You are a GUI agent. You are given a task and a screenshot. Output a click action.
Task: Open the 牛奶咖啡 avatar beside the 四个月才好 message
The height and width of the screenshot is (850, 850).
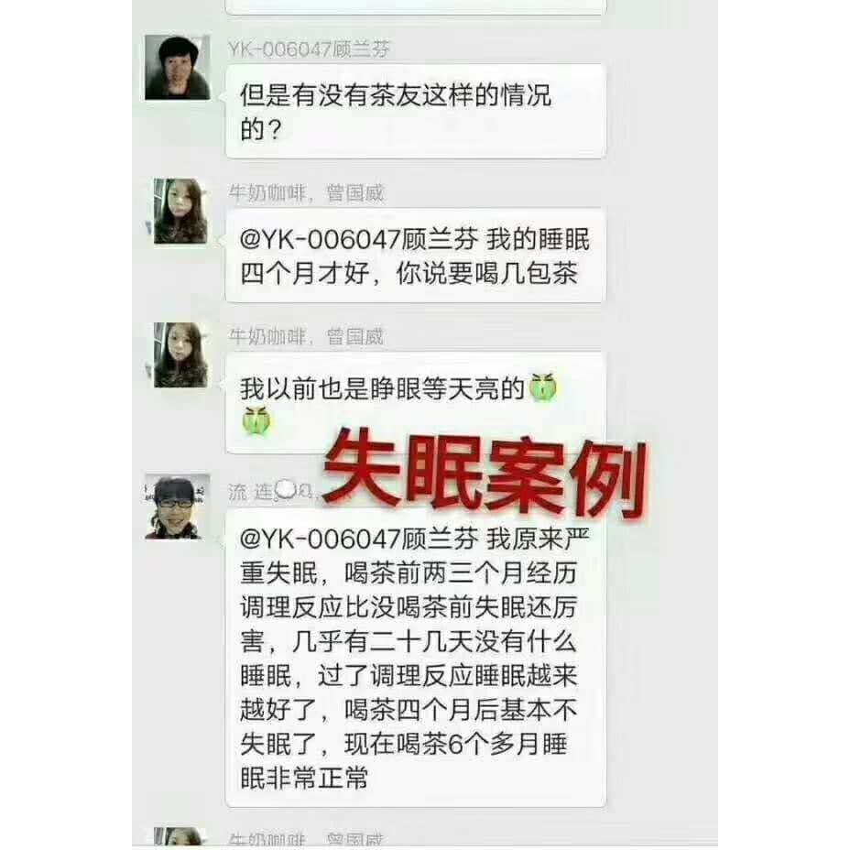[180, 212]
